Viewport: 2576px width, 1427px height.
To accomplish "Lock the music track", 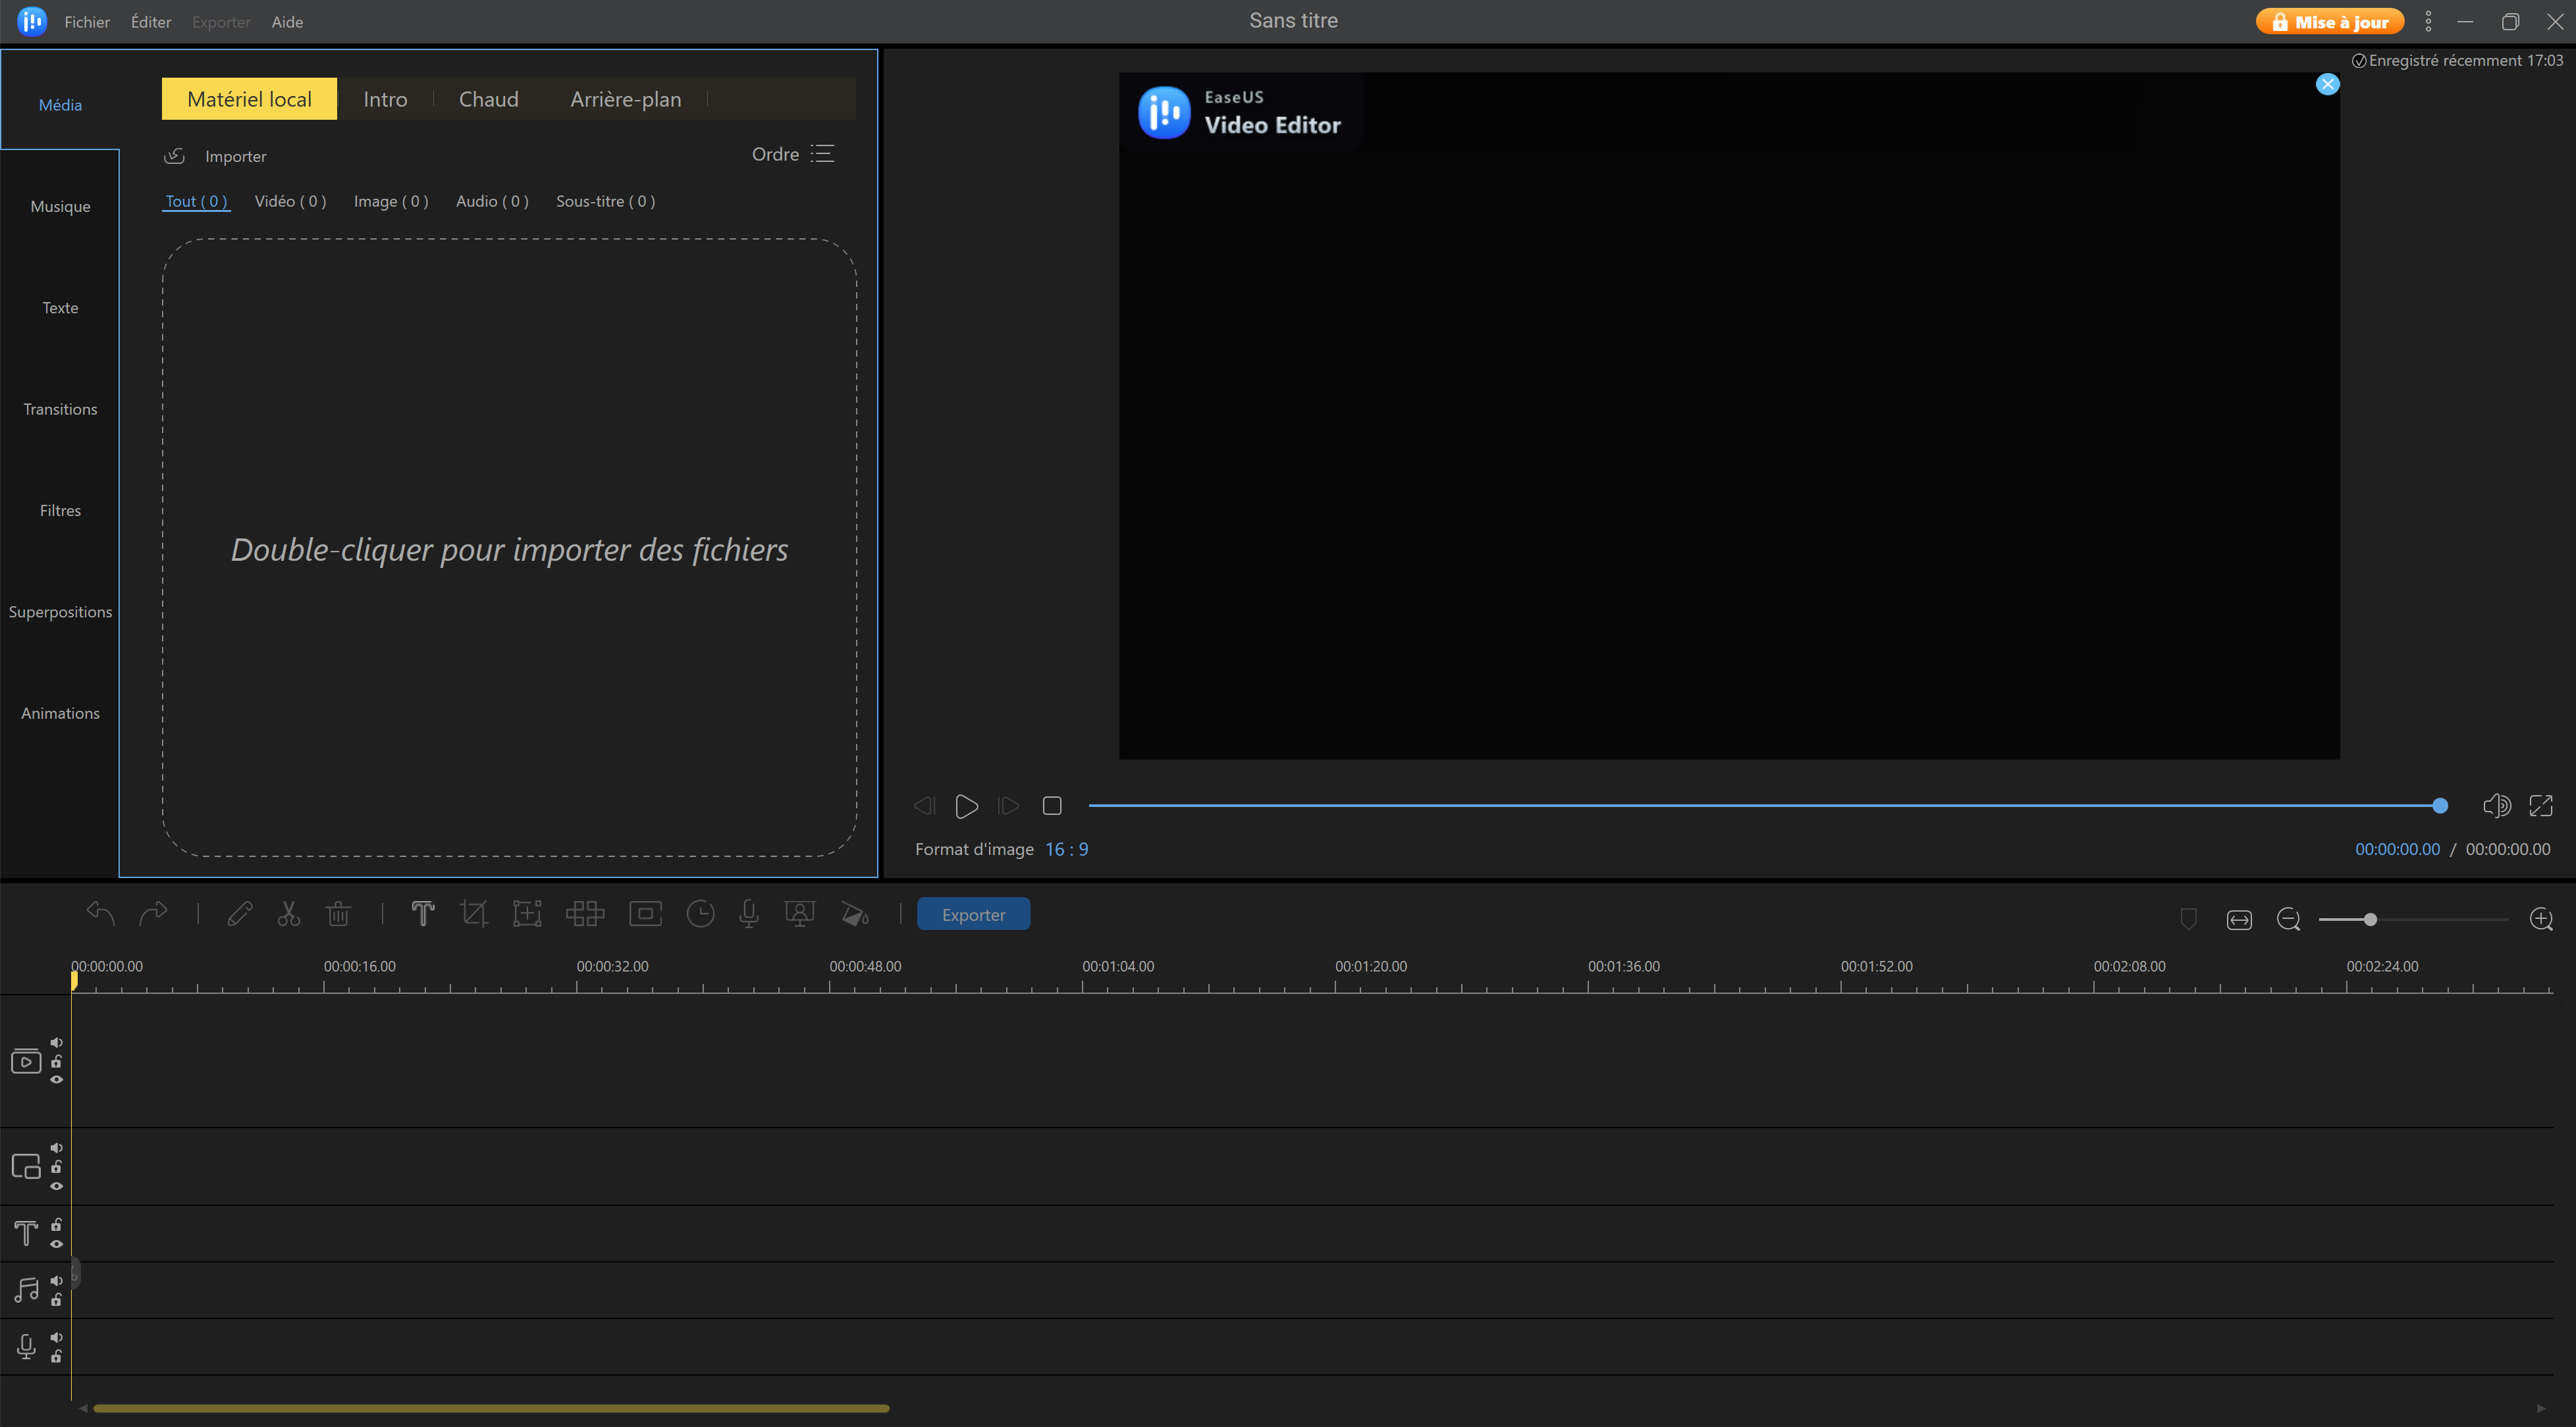I will 57,1300.
